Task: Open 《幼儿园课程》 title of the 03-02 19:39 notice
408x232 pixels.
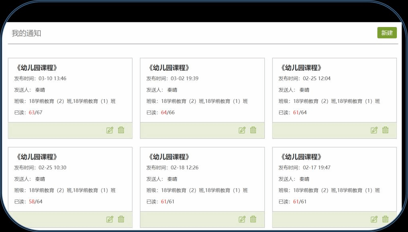Action: [168, 68]
